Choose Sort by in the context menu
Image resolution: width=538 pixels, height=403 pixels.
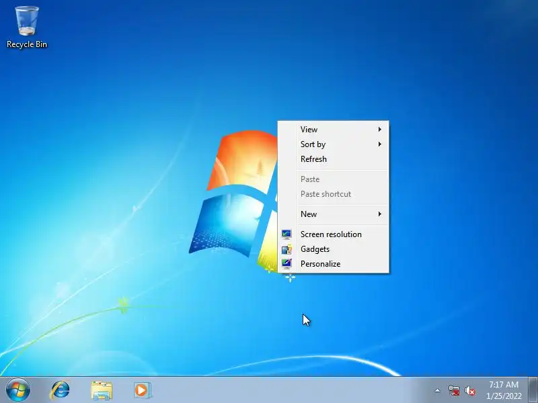click(333, 144)
